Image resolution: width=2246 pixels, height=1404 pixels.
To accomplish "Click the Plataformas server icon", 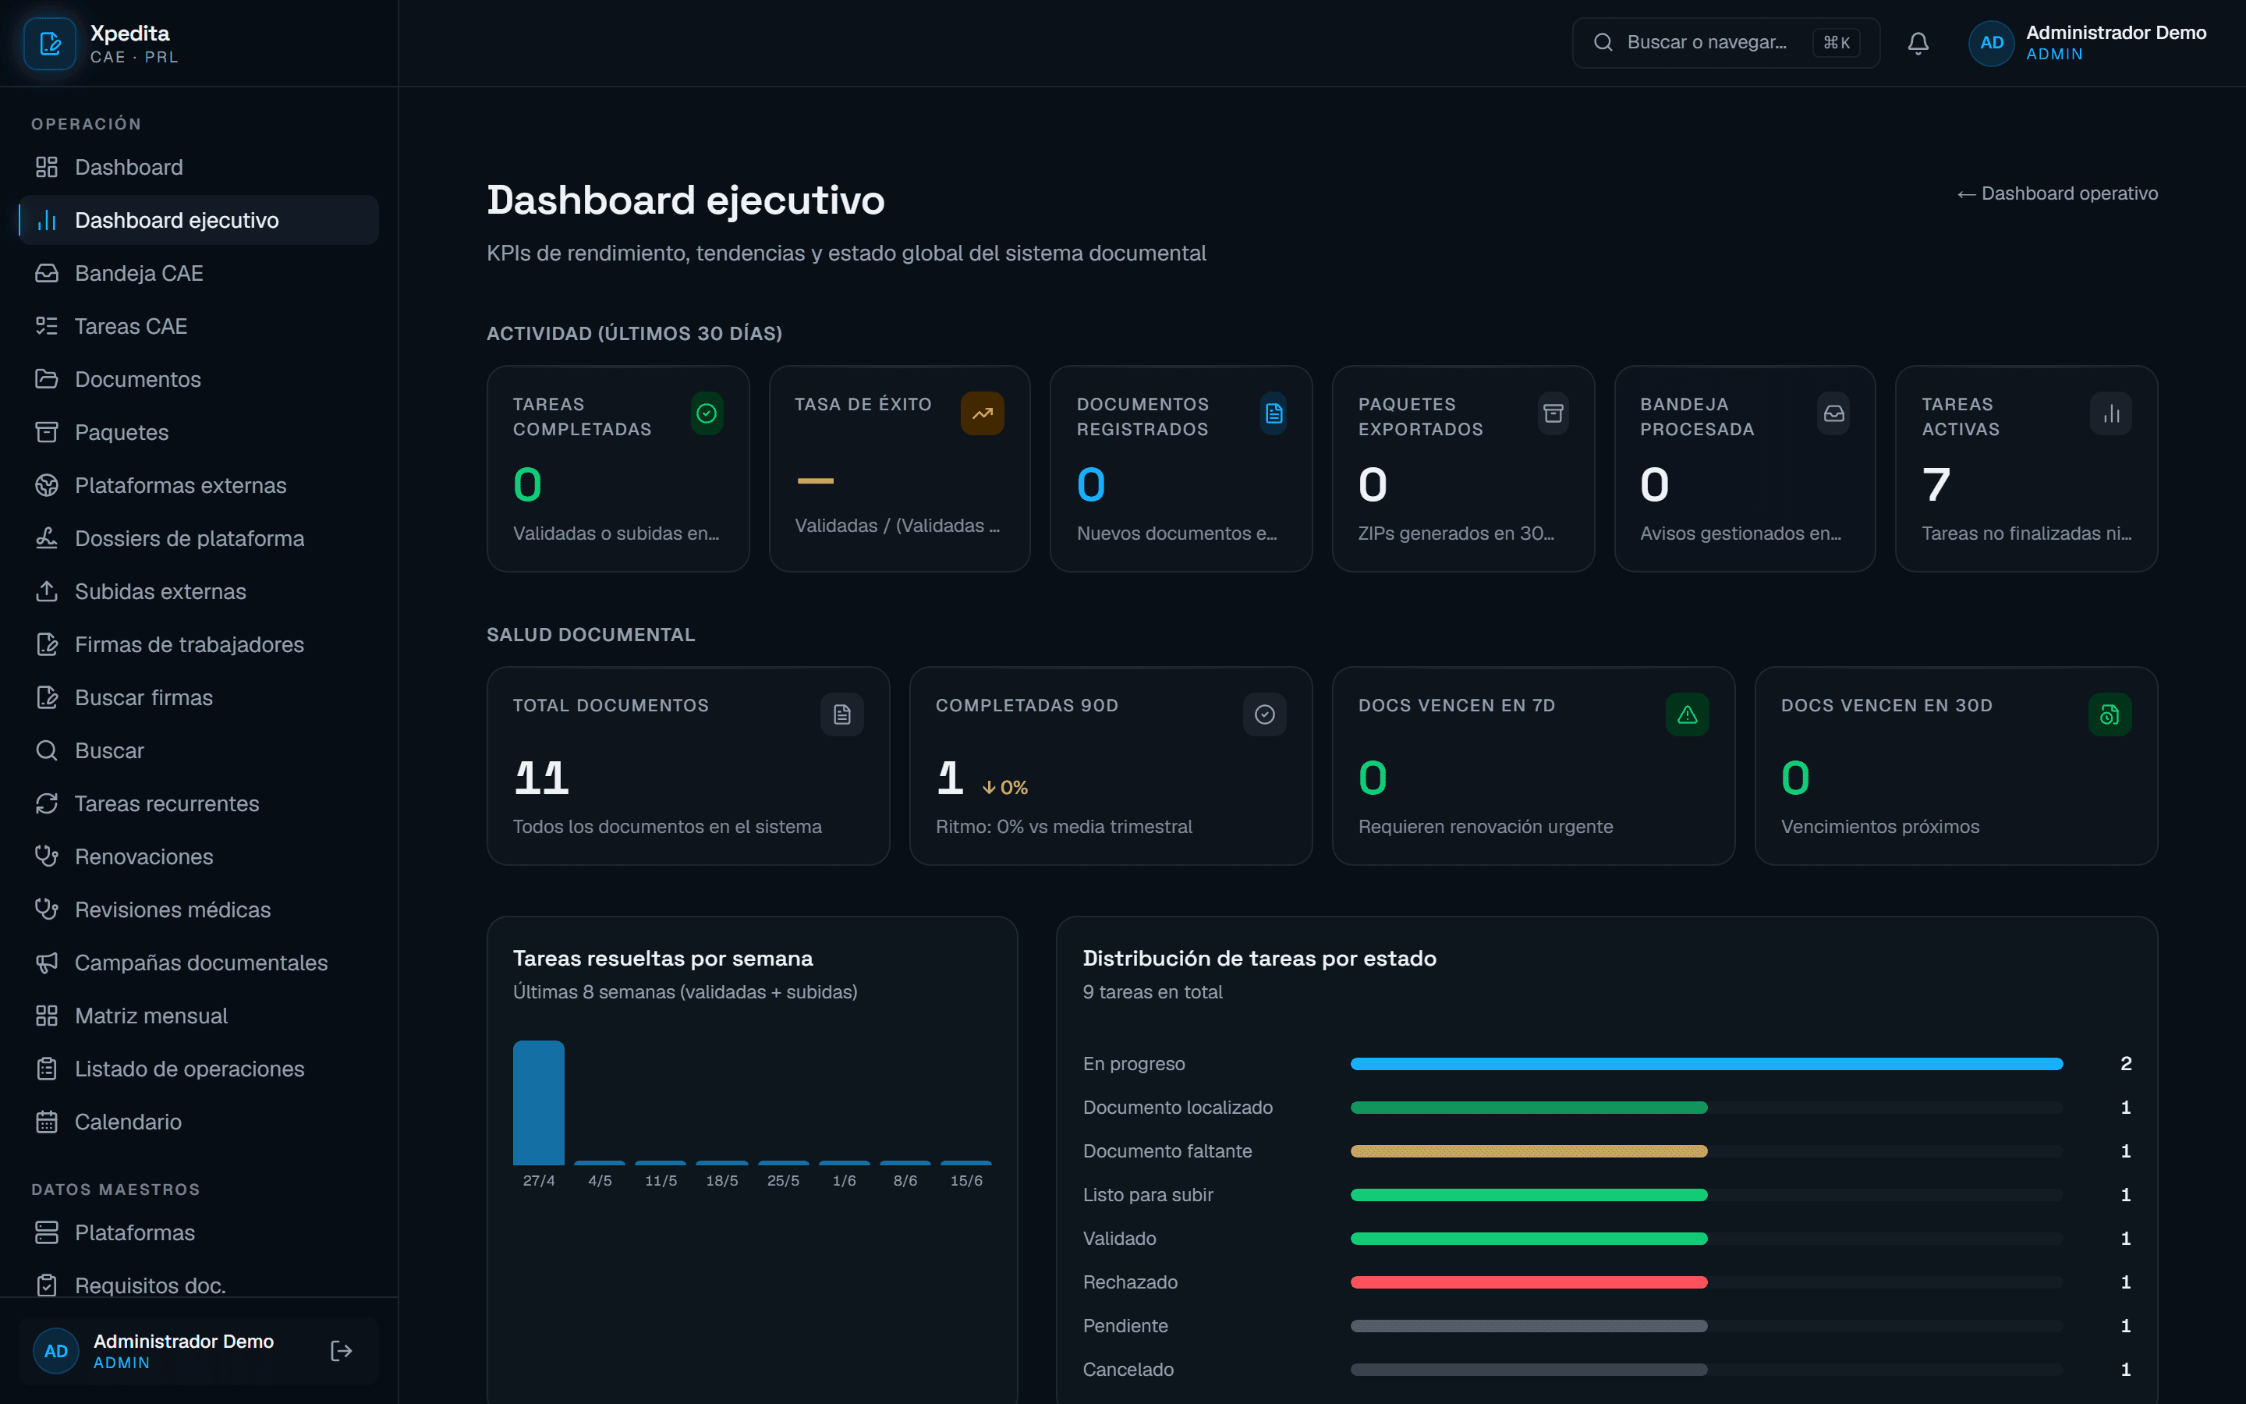I will point(47,1232).
